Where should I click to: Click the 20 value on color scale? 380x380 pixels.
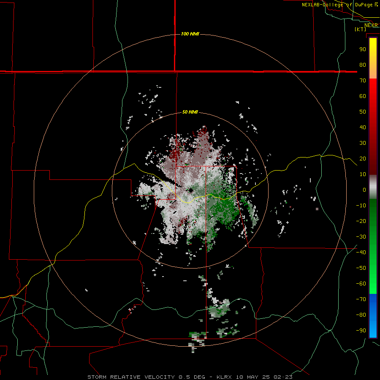coord(363,158)
